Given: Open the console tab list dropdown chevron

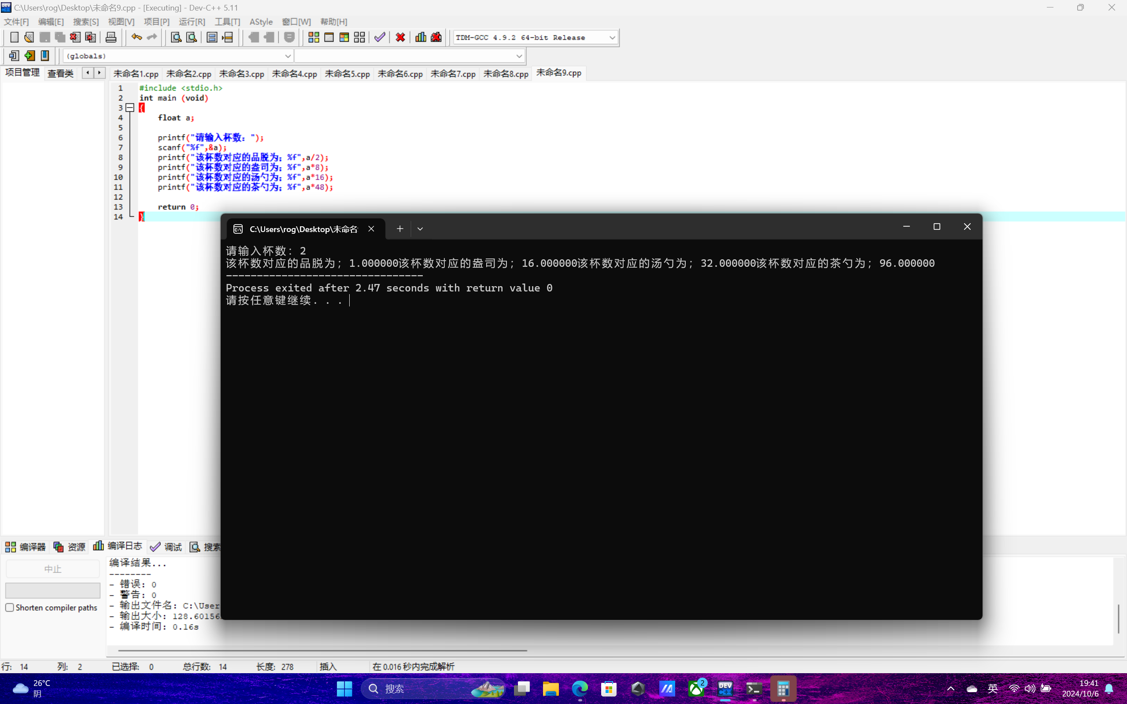Looking at the screenshot, I should (x=420, y=229).
